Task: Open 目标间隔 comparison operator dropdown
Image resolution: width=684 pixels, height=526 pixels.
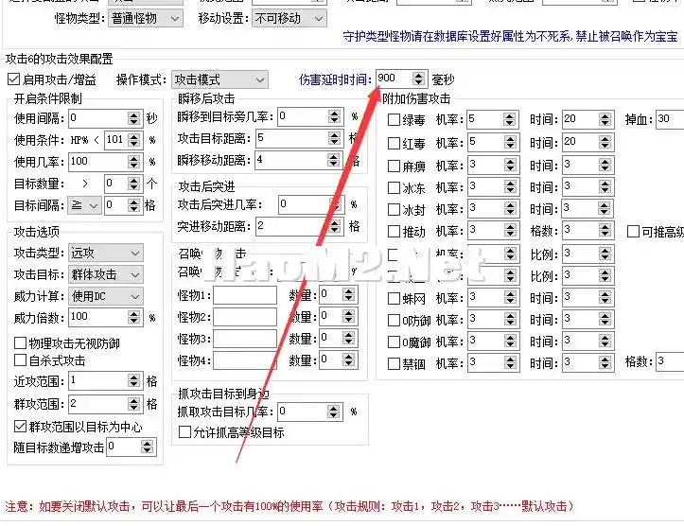Action: (84, 205)
